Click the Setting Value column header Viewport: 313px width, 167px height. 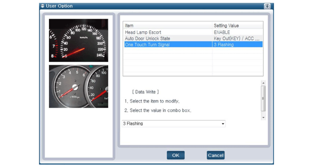click(x=238, y=25)
